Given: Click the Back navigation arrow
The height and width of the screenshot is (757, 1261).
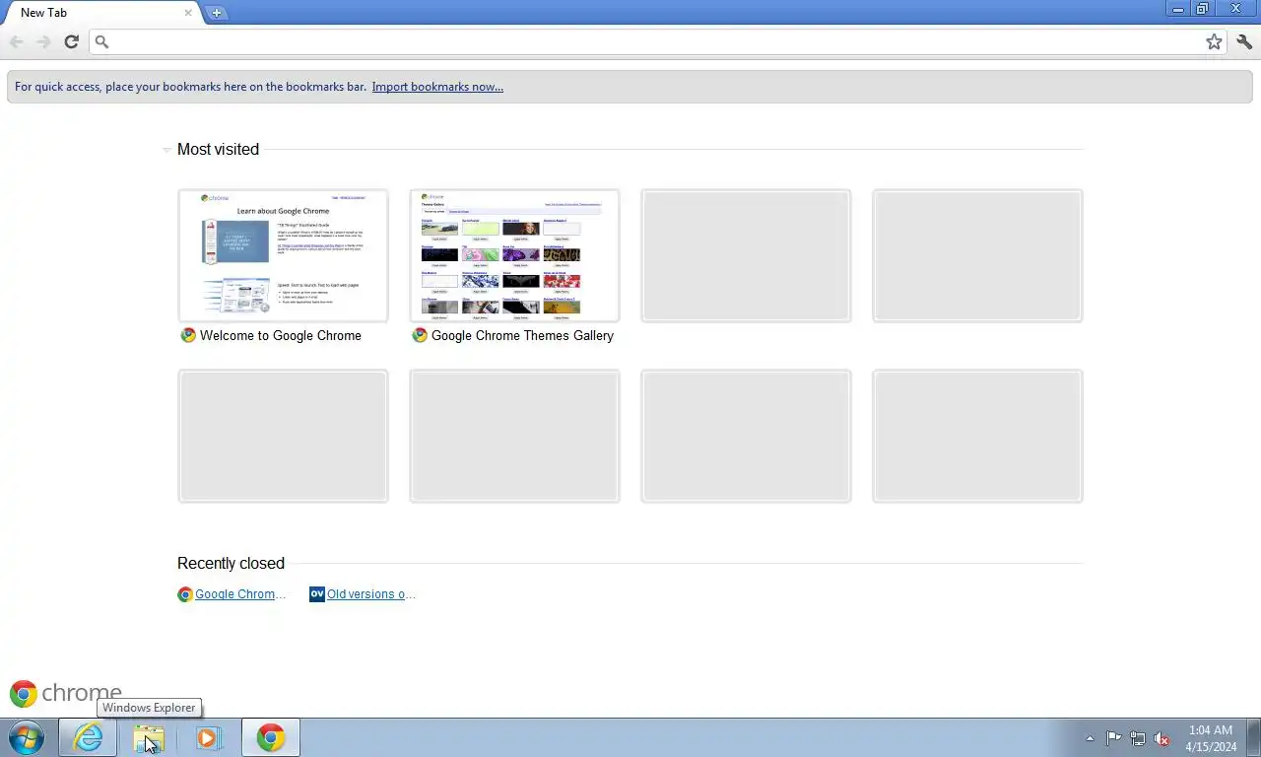Looking at the screenshot, I should coord(17,41).
